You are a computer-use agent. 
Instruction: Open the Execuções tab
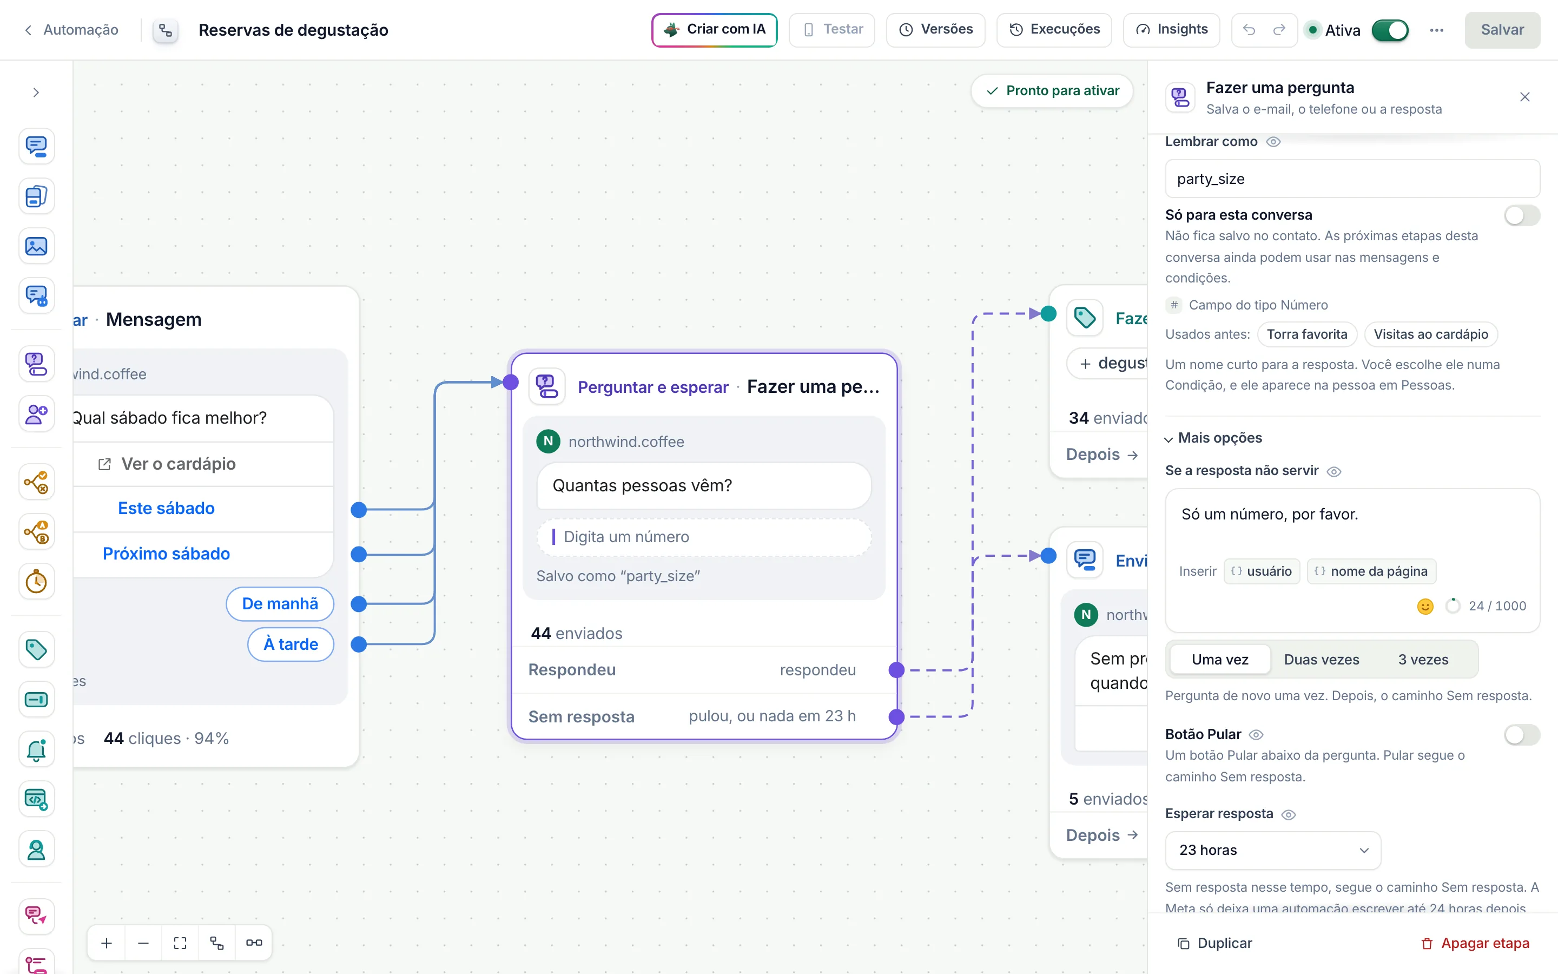point(1054,30)
